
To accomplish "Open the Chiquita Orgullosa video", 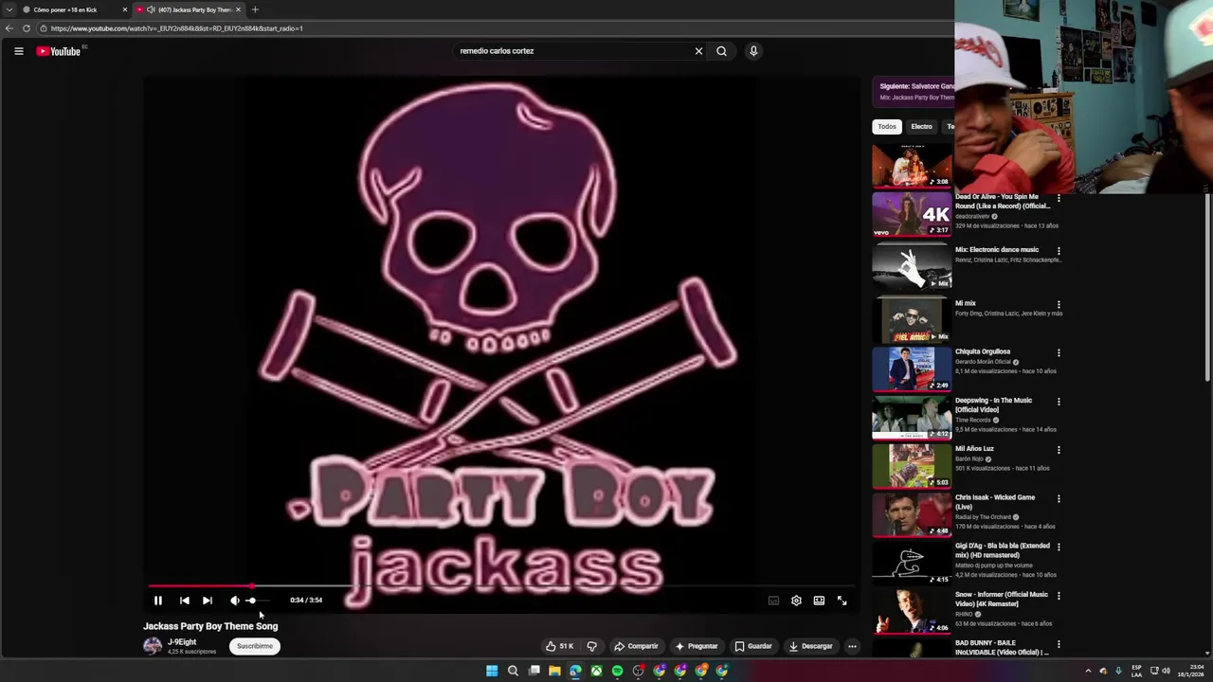I will click(x=983, y=351).
